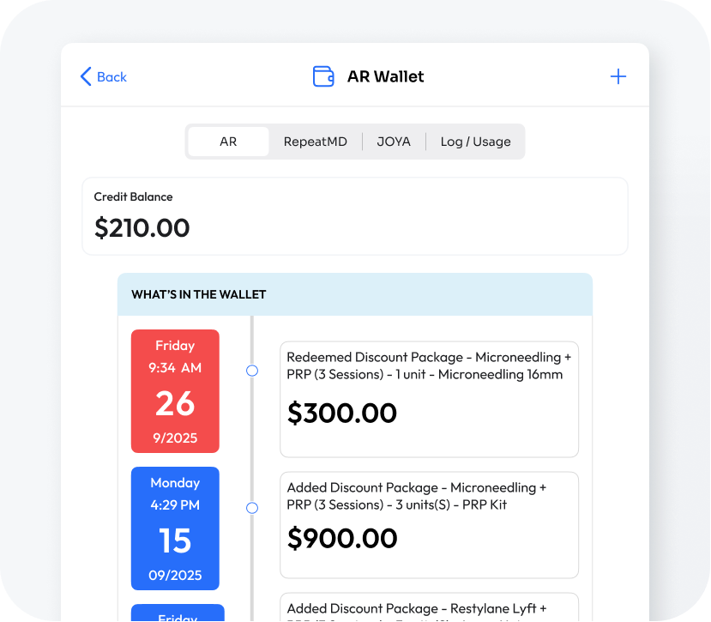Open the JOYA tab
711x622 pixels.
click(394, 142)
